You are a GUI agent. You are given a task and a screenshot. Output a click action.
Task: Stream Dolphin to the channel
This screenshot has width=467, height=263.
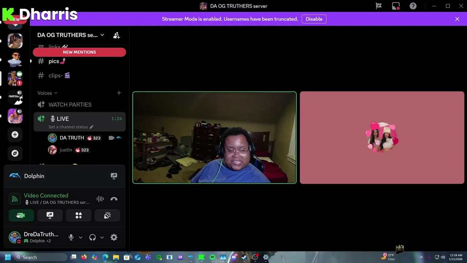point(114,176)
